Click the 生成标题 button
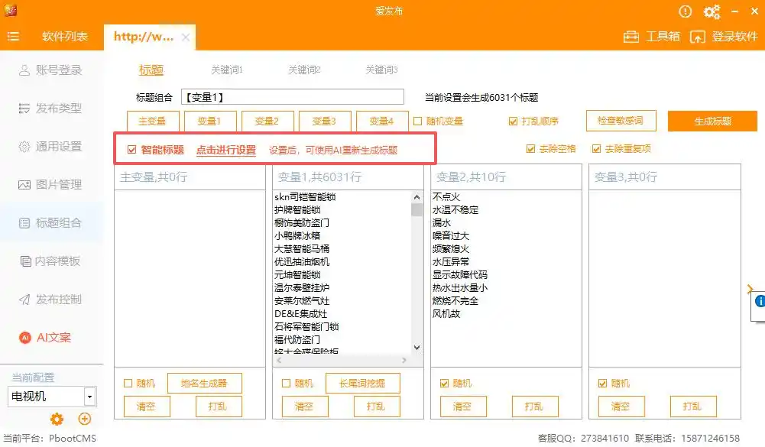765x447 pixels. [x=712, y=121]
